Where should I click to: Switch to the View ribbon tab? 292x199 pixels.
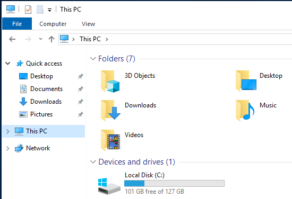[x=89, y=24]
